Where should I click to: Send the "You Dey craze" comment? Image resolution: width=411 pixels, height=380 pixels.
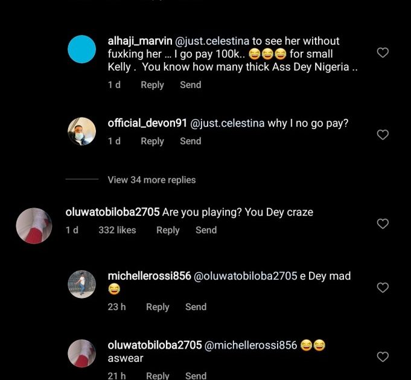click(x=206, y=230)
